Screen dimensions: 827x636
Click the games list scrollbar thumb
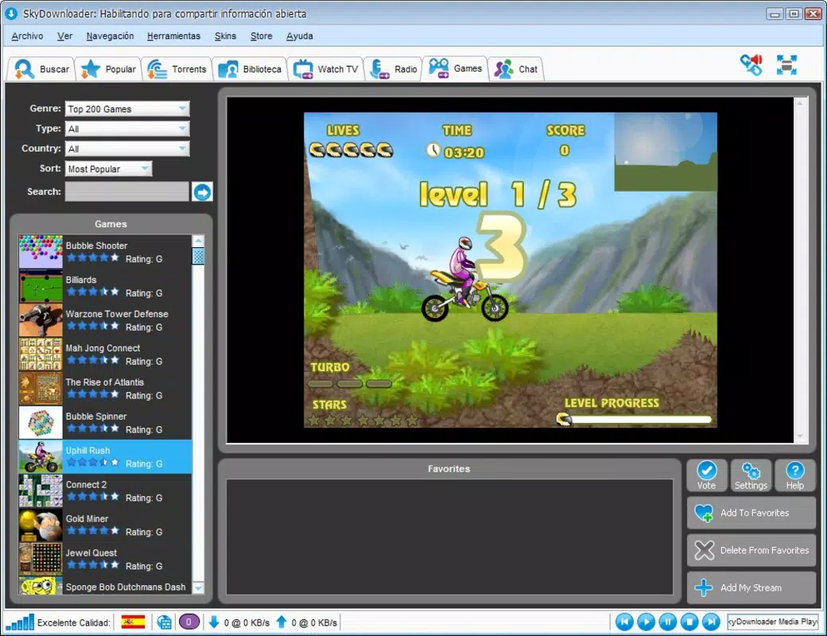coord(198,256)
